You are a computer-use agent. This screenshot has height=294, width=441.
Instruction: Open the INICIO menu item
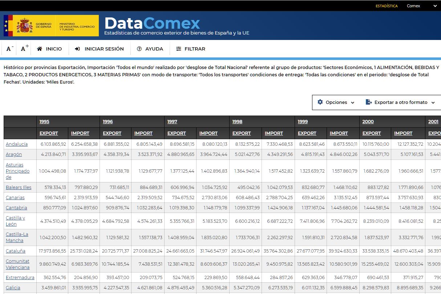coord(54,48)
